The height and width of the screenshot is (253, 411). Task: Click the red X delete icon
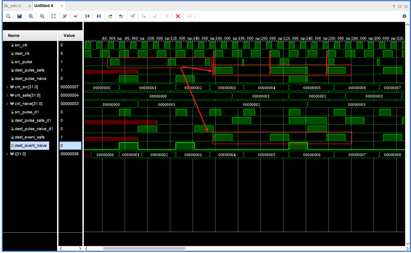(178, 16)
